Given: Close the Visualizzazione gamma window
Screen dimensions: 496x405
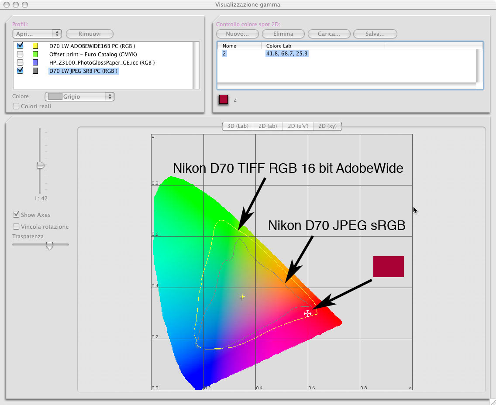Looking at the screenshot, I should (6, 4).
